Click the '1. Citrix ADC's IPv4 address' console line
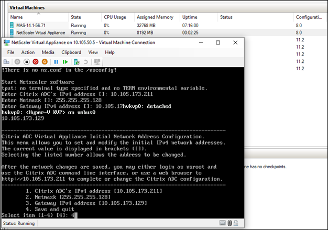328x230 pixels. 94,191
